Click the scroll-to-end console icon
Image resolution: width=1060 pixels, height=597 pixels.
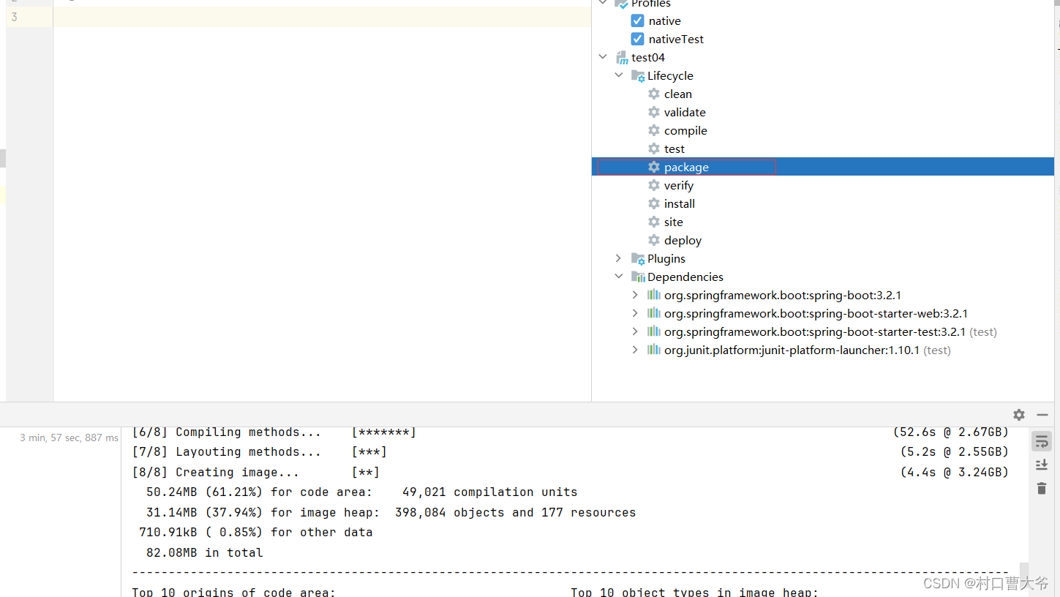click(1041, 464)
